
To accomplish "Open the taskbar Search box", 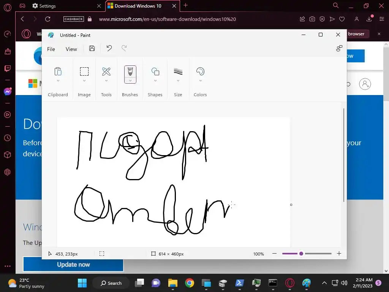I will (x=111, y=283).
